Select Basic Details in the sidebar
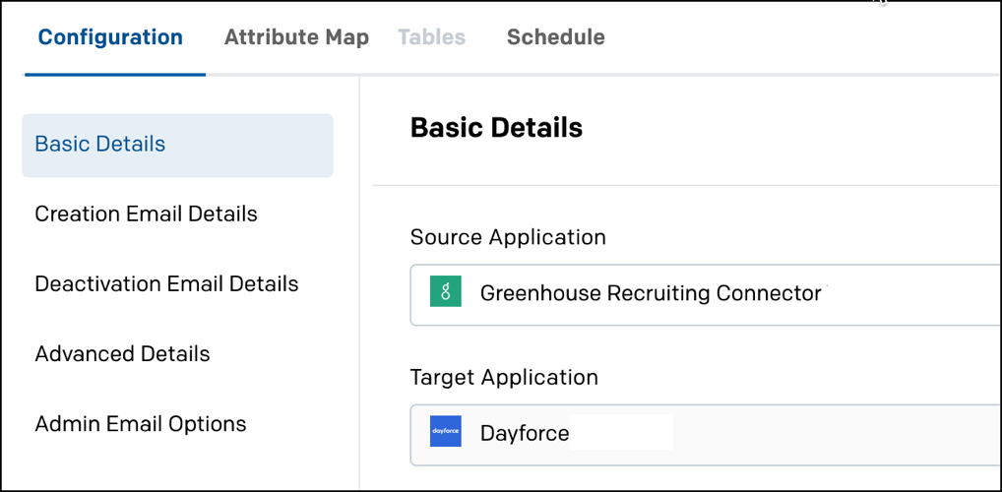1002x492 pixels. point(177,145)
